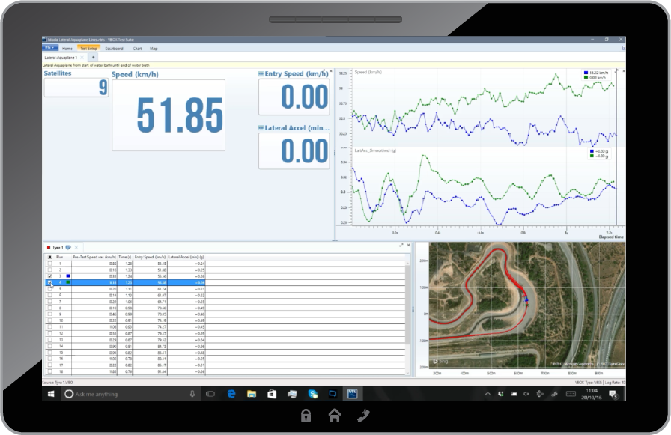Uncheck the run 3 checkbox
The width and height of the screenshot is (671, 435).
(x=50, y=276)
